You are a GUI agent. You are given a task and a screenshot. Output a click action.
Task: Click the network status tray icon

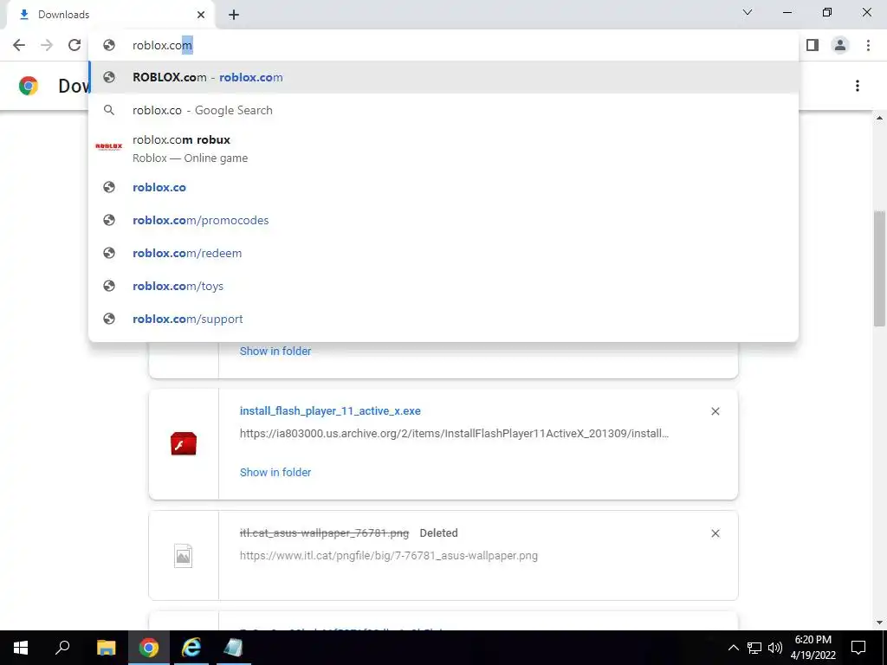[754, 648]
